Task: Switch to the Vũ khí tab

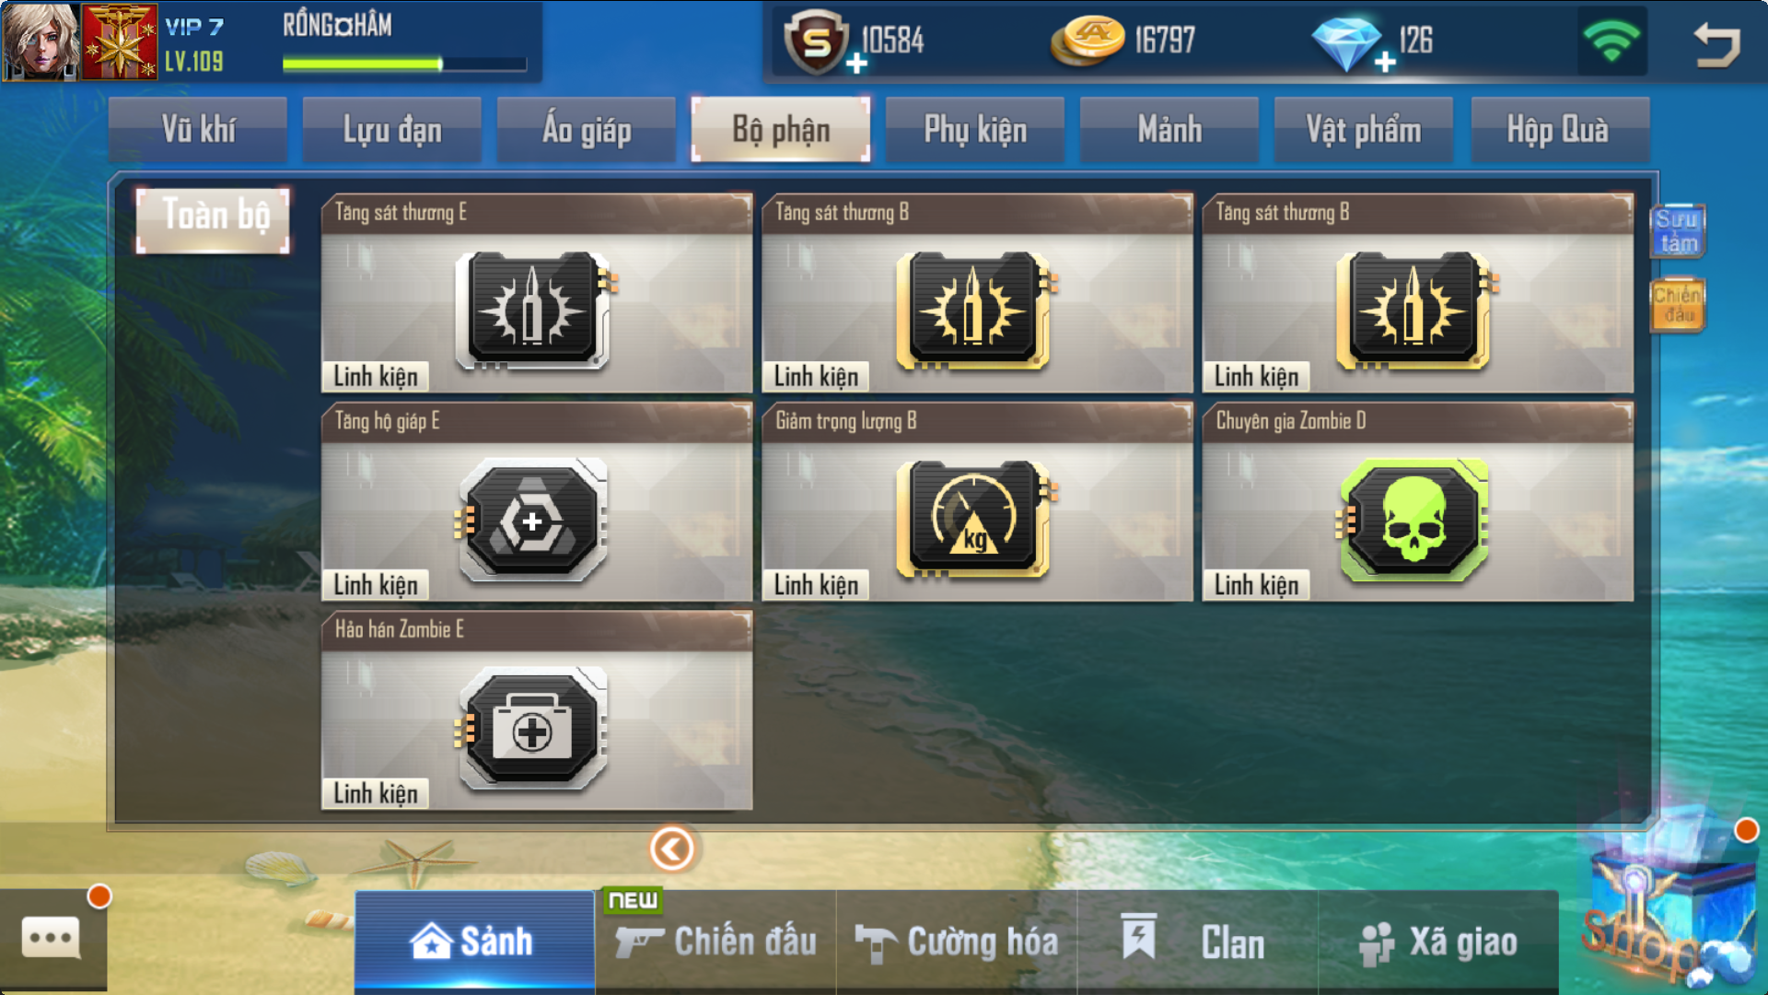Action: click(198, 130)
